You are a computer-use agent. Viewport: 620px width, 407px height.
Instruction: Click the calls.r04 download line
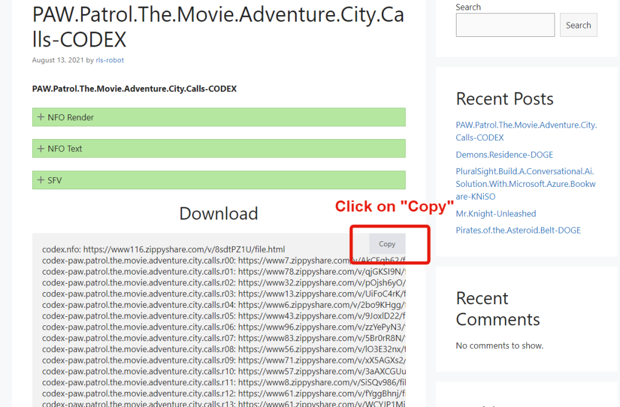tap(224, 305)
